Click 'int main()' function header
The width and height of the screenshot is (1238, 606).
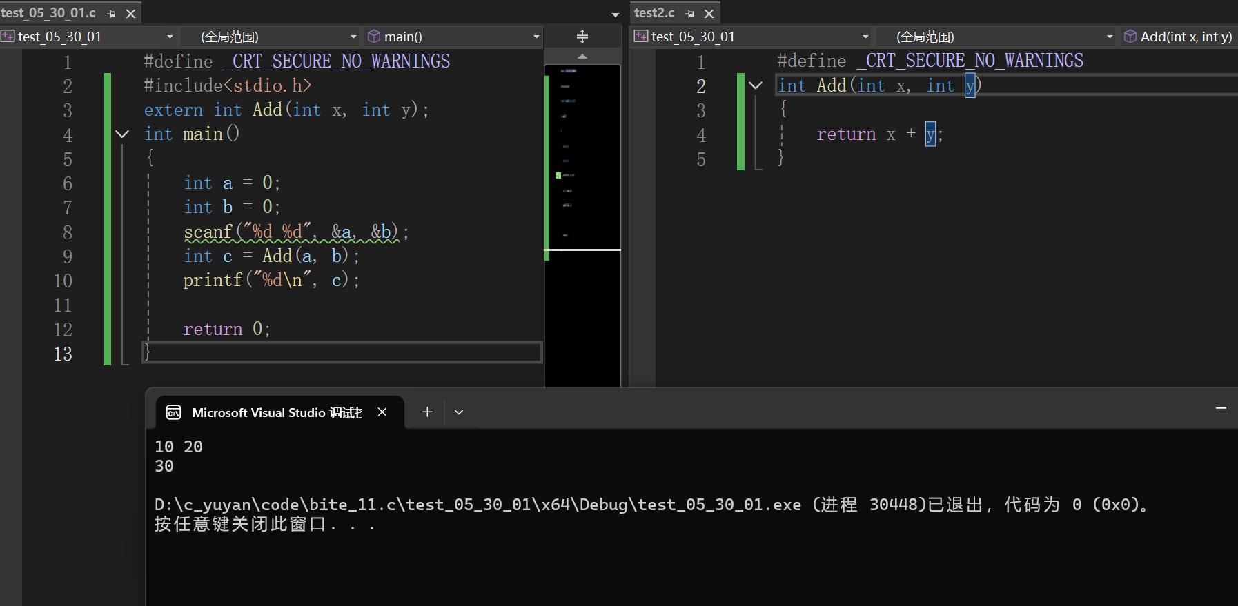point(192,134)
